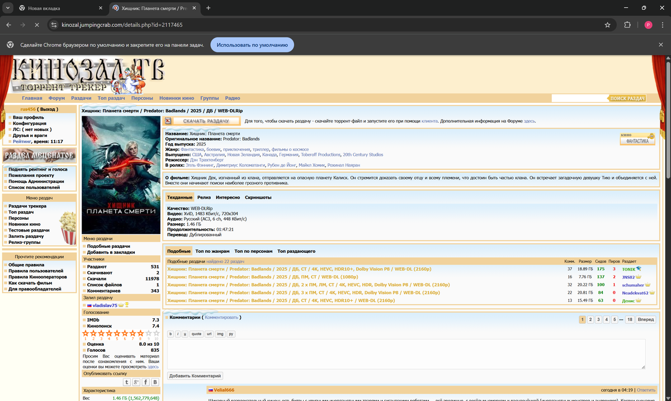Insert url tag in comment
This screenshot has width=671, height=401.
click(x=209, y=334)
